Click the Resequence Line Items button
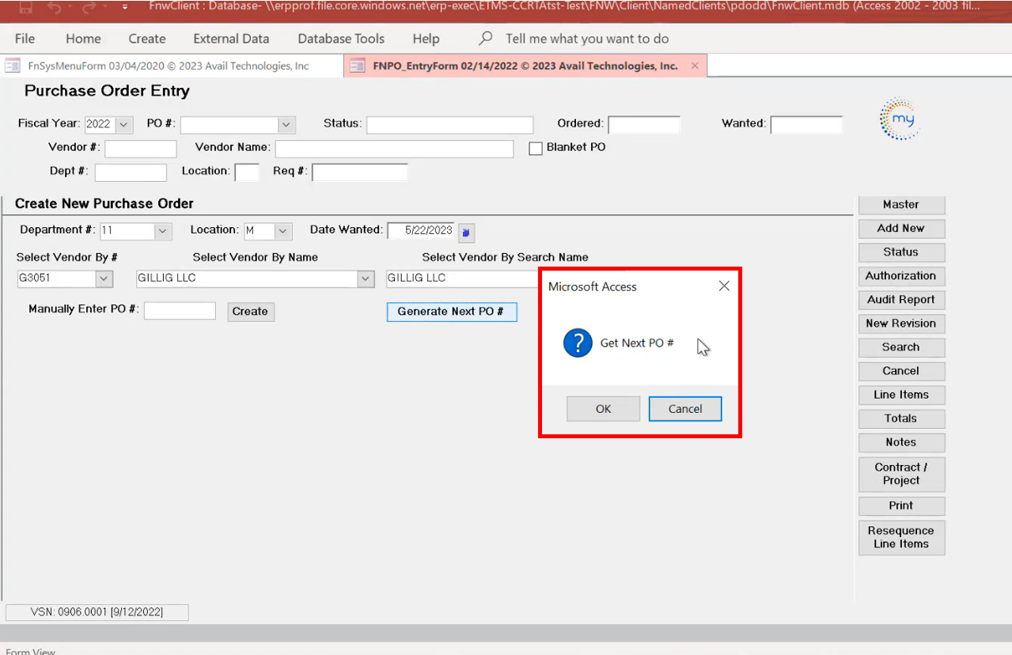This screenshot has height=655, width=1012. [x=900, y=537]
